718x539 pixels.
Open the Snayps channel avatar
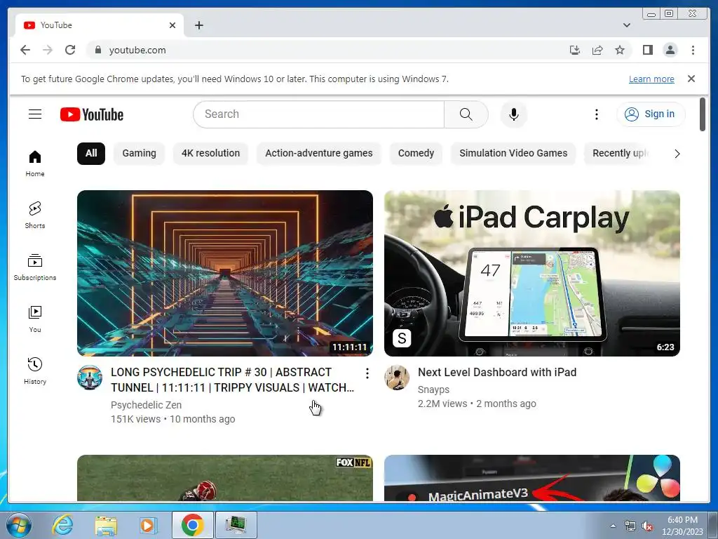(397, 378)
